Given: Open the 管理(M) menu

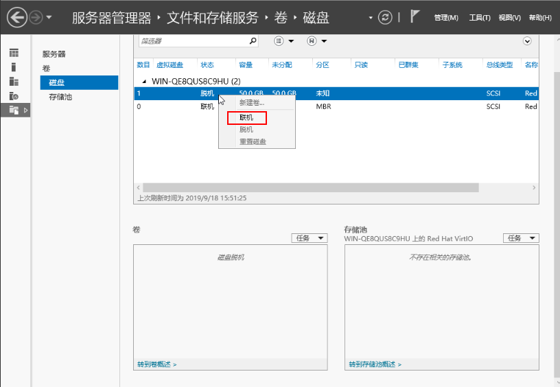Looking at the screenshot, I should [x=446, y=18].
